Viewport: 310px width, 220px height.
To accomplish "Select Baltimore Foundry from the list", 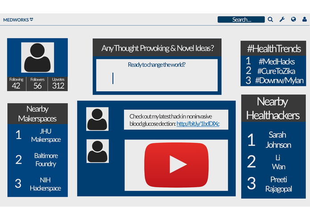I will [46, 159].
